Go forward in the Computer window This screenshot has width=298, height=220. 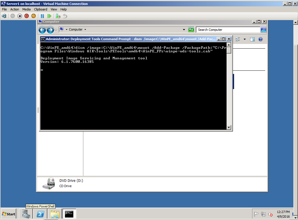click(x=50, y=30)
